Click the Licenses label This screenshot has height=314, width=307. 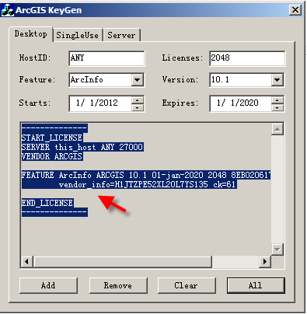click(183, 58)
